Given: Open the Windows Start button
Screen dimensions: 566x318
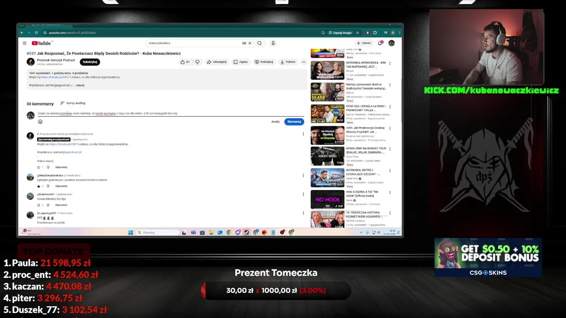Looking at the screenshot, I should click(x=130, y=232).
